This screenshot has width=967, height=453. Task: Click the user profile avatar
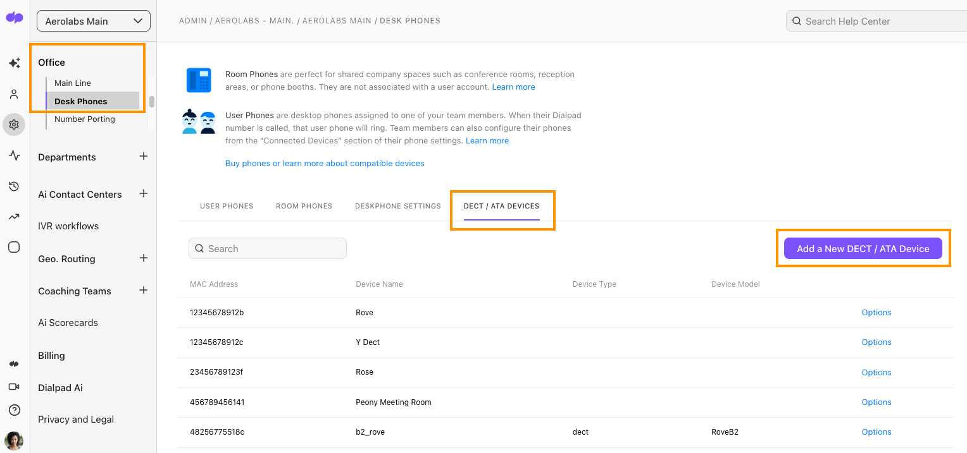tap(14, 441)
